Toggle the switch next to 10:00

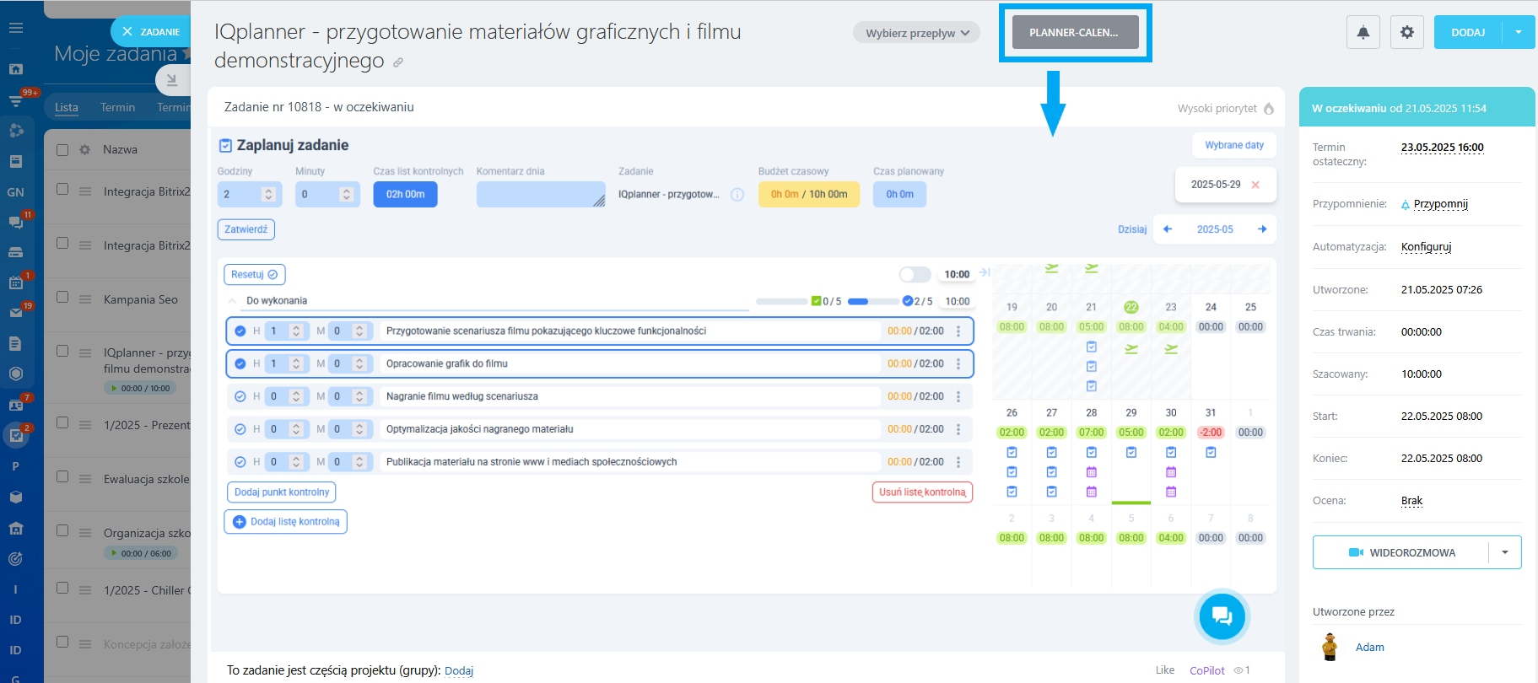914,274
